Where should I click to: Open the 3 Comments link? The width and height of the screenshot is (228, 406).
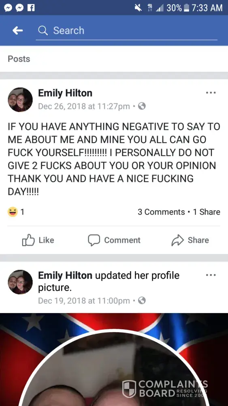pyautogui.click(x=161, y=212)
